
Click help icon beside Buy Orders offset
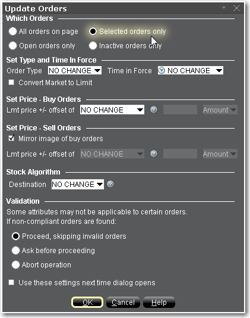[154, 110]
